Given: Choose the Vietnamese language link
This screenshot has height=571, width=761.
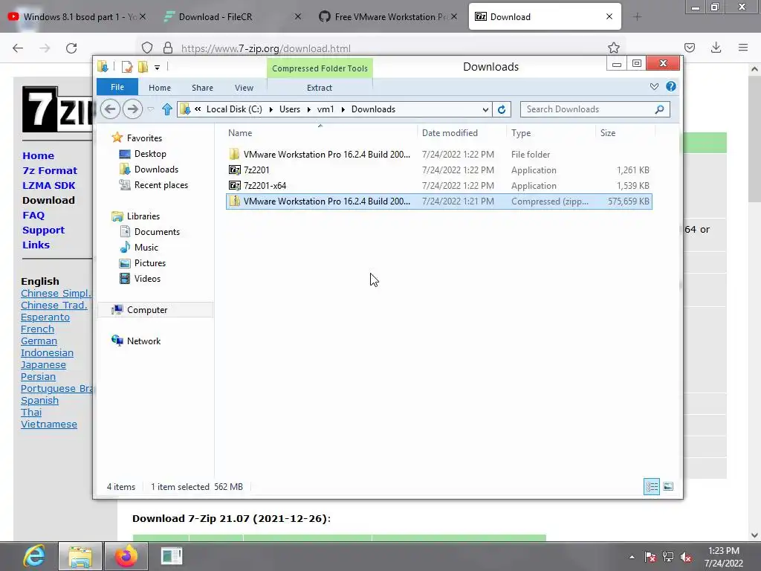Looking at the screenshot, I should tap(49, 425).
